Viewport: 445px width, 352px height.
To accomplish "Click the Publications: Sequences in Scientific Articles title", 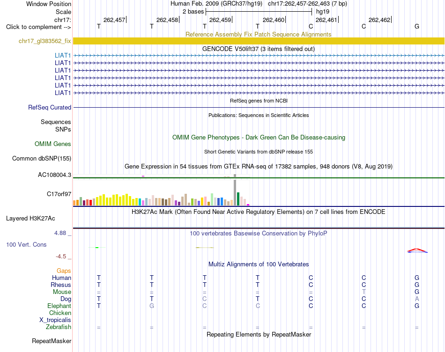I will [x=259, y=115].
